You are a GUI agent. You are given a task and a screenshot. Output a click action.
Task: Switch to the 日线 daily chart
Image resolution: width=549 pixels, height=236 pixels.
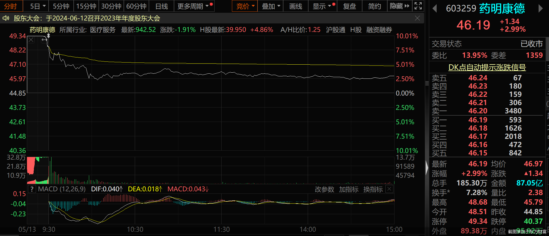click(x=161, y=6)
